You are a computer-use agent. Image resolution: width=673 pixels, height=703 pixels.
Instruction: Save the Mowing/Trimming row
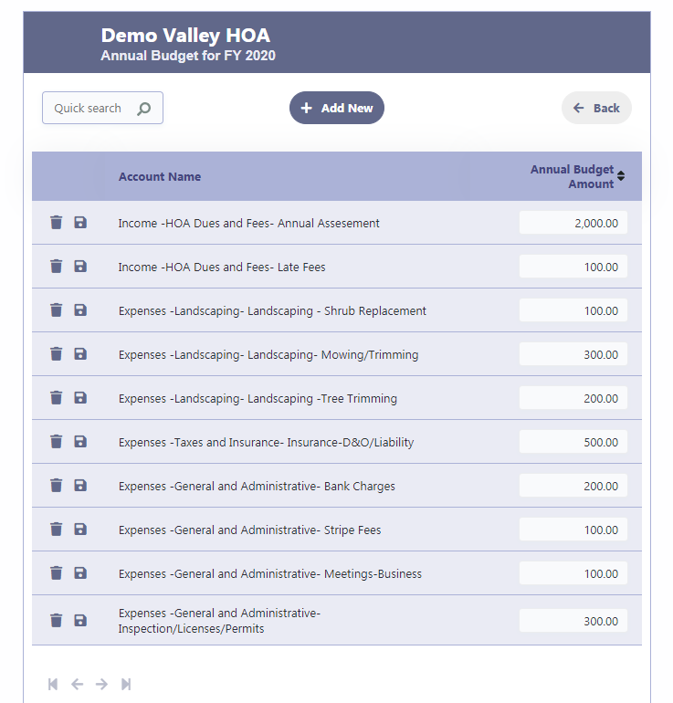80,354
